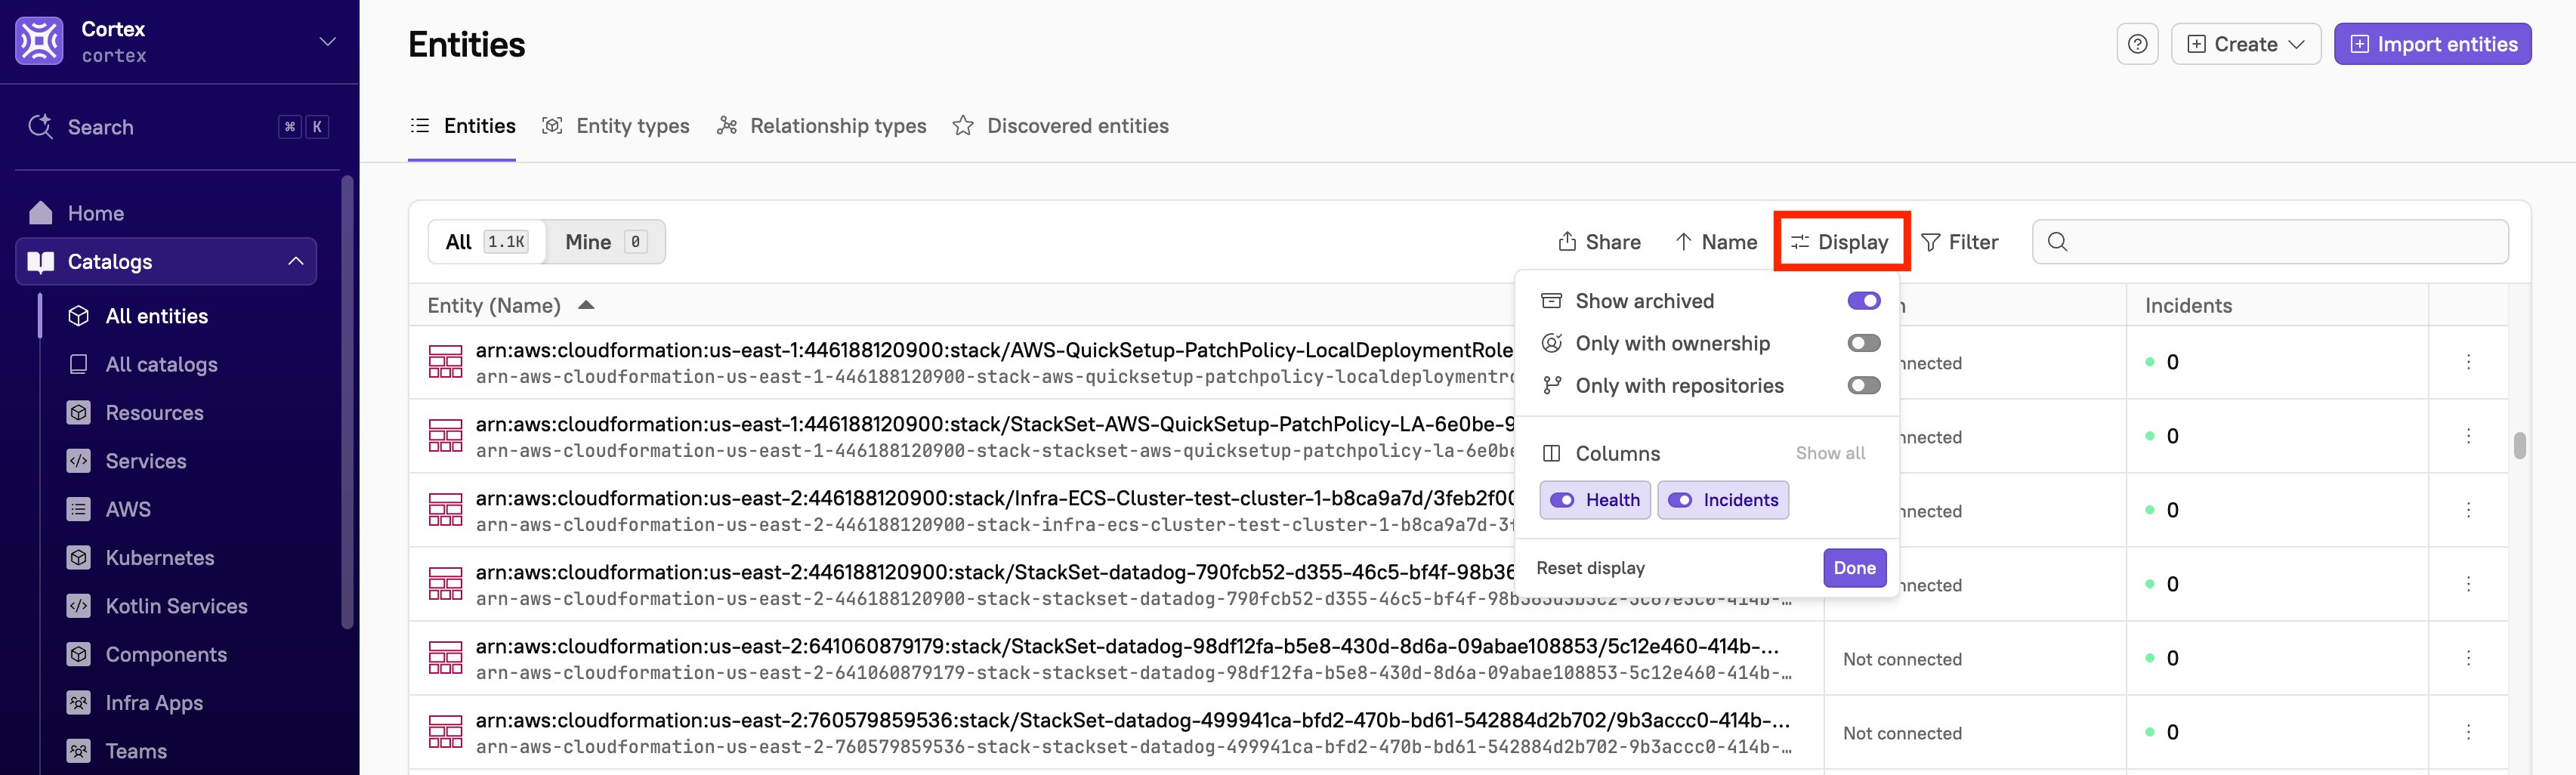
Task: Toggle the Incidents column chip
Action: point(1723,500)
